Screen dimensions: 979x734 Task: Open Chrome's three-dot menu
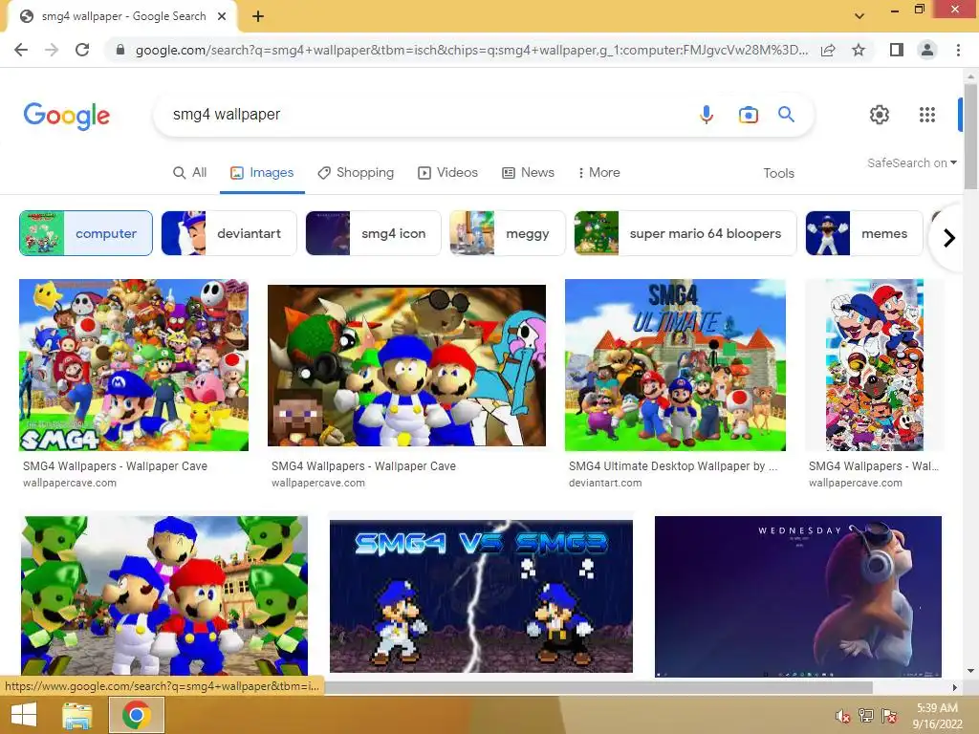(x=958, y=50)
